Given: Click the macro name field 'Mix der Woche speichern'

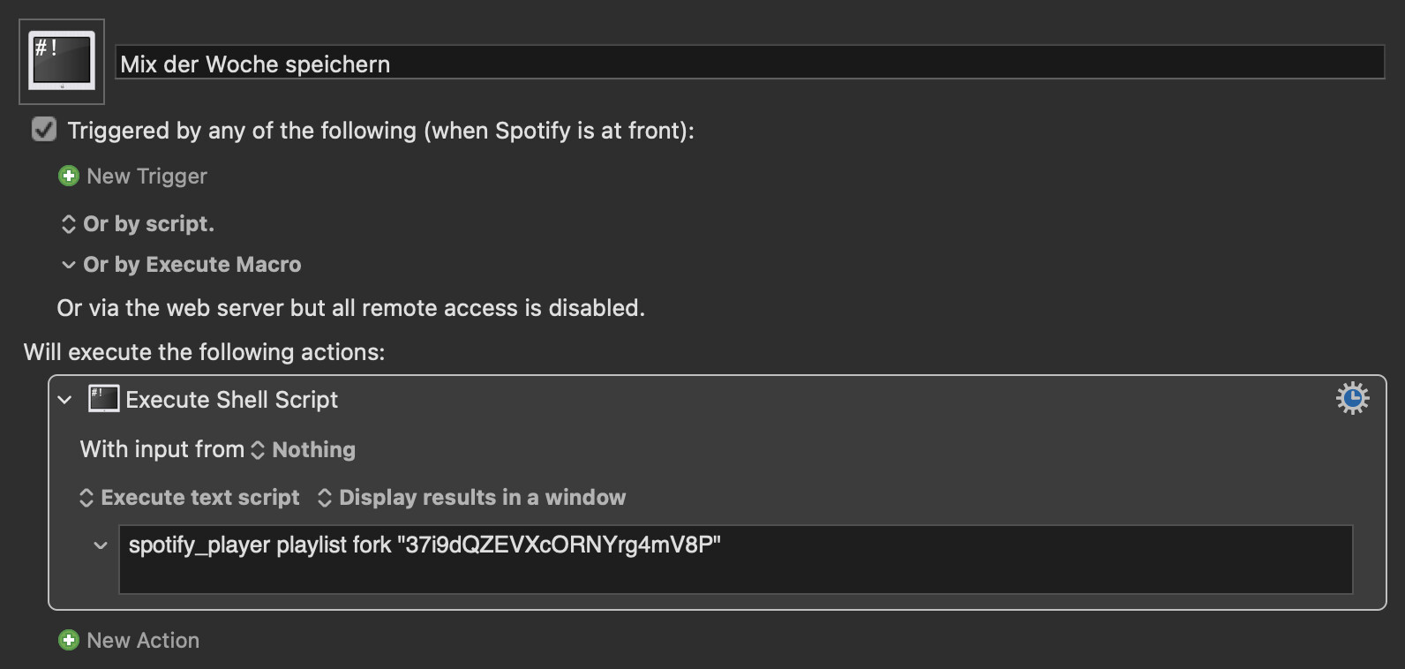Looking at the screenshot, I should pos(750,63).
